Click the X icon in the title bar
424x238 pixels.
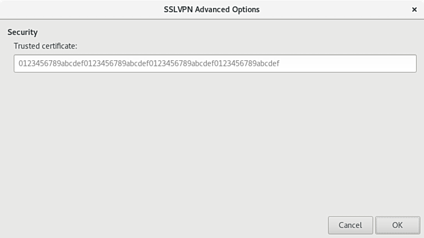click(x=414, y=10)
